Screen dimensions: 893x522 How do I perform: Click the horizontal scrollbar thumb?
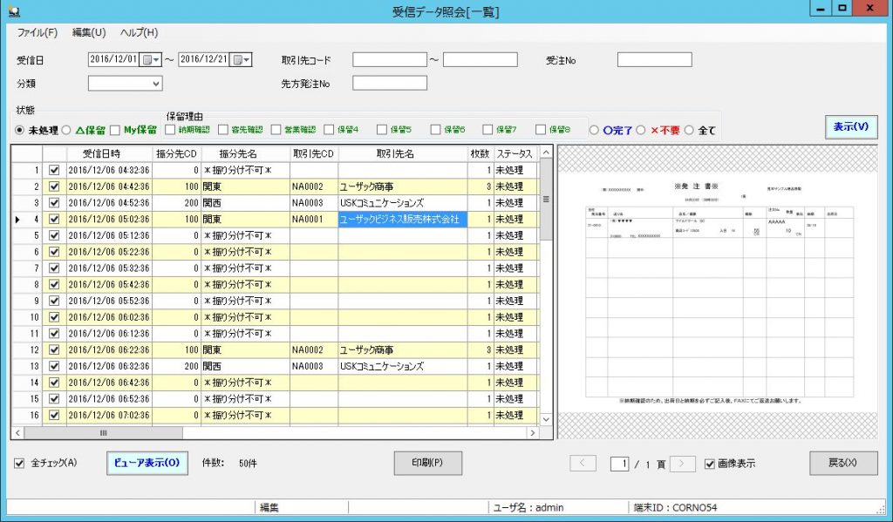click(103, 432)
